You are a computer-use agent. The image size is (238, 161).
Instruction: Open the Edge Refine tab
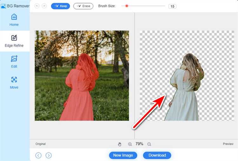(14, 41)
